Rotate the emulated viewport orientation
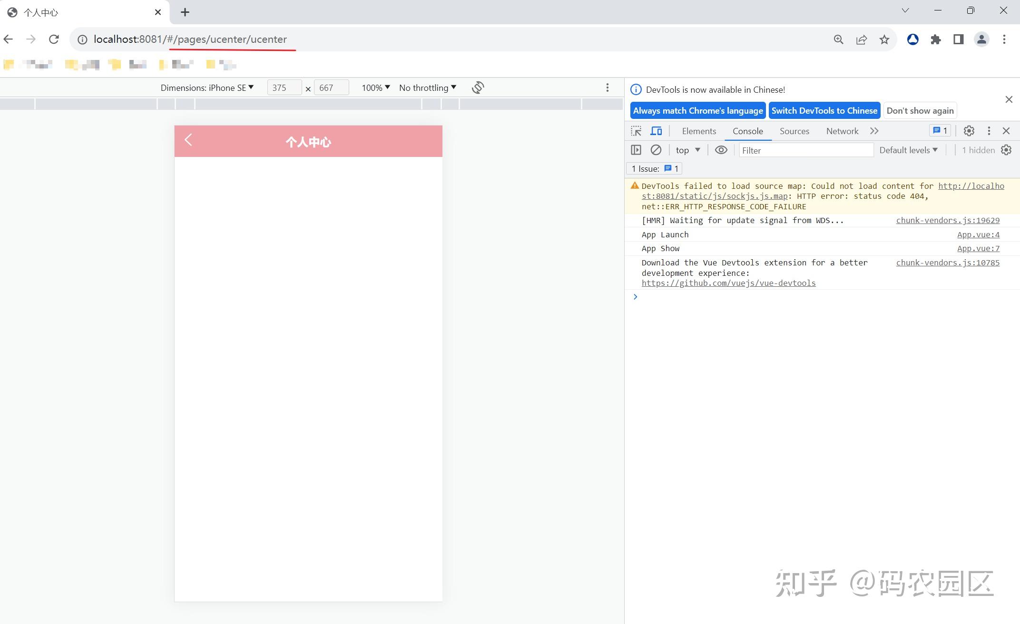Image resolution: width=1020 pixels, height=624 pixels. click(x=478, y=88)
